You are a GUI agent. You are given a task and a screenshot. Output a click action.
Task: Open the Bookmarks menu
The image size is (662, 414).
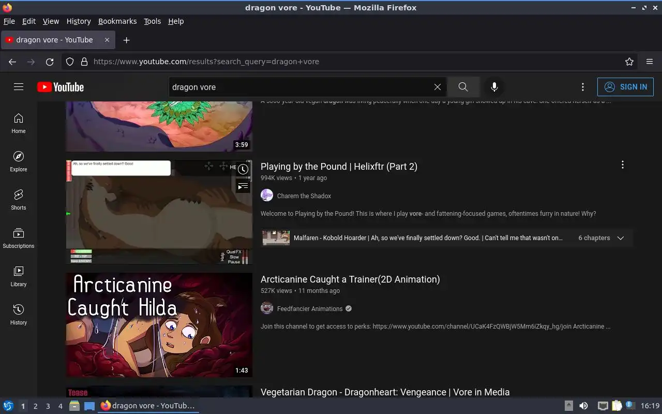[117, 21]
